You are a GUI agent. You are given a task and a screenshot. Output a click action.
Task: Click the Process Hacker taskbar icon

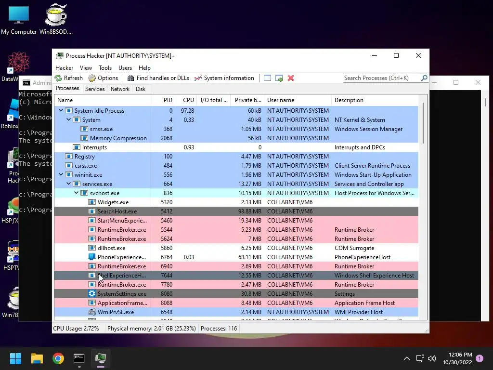click(101, 358)
